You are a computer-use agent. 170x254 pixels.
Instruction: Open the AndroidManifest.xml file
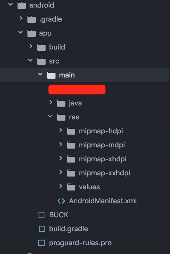point(103,201)
